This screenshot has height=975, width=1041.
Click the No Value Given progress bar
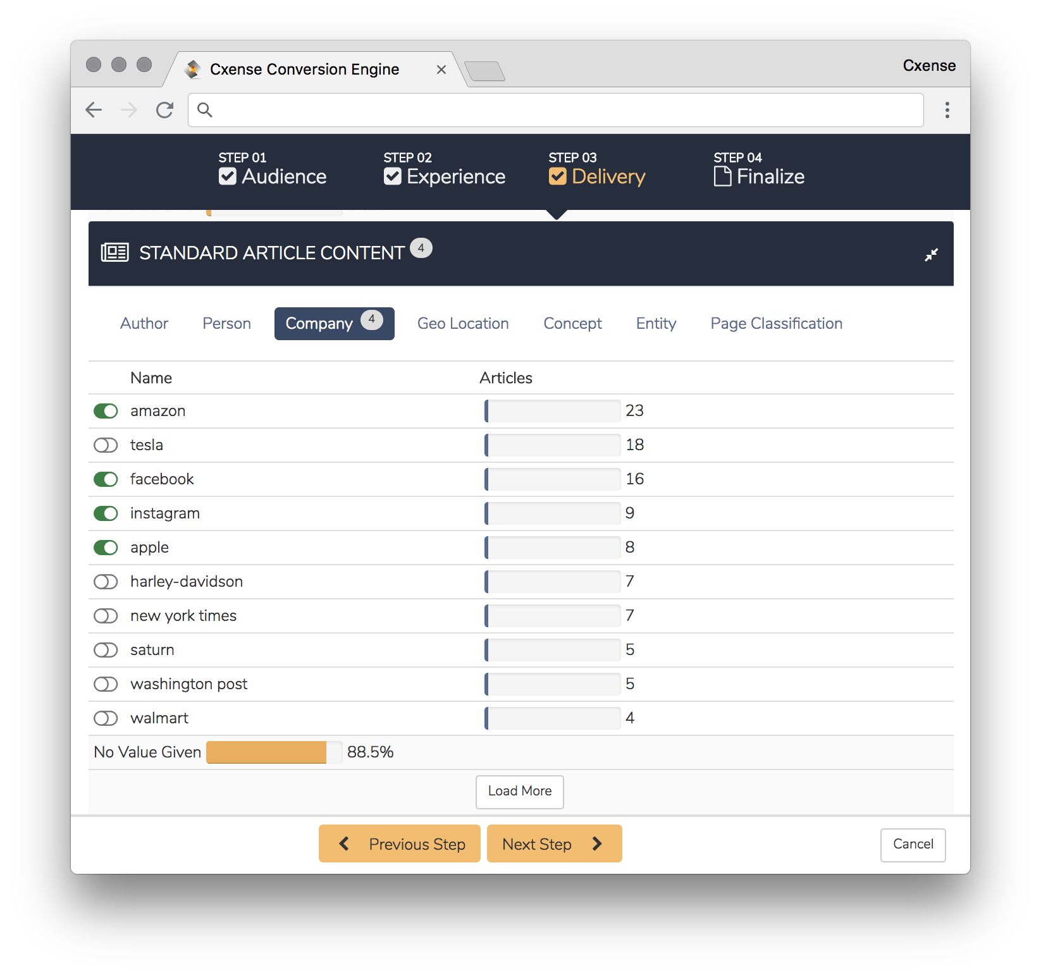point(274,752)
